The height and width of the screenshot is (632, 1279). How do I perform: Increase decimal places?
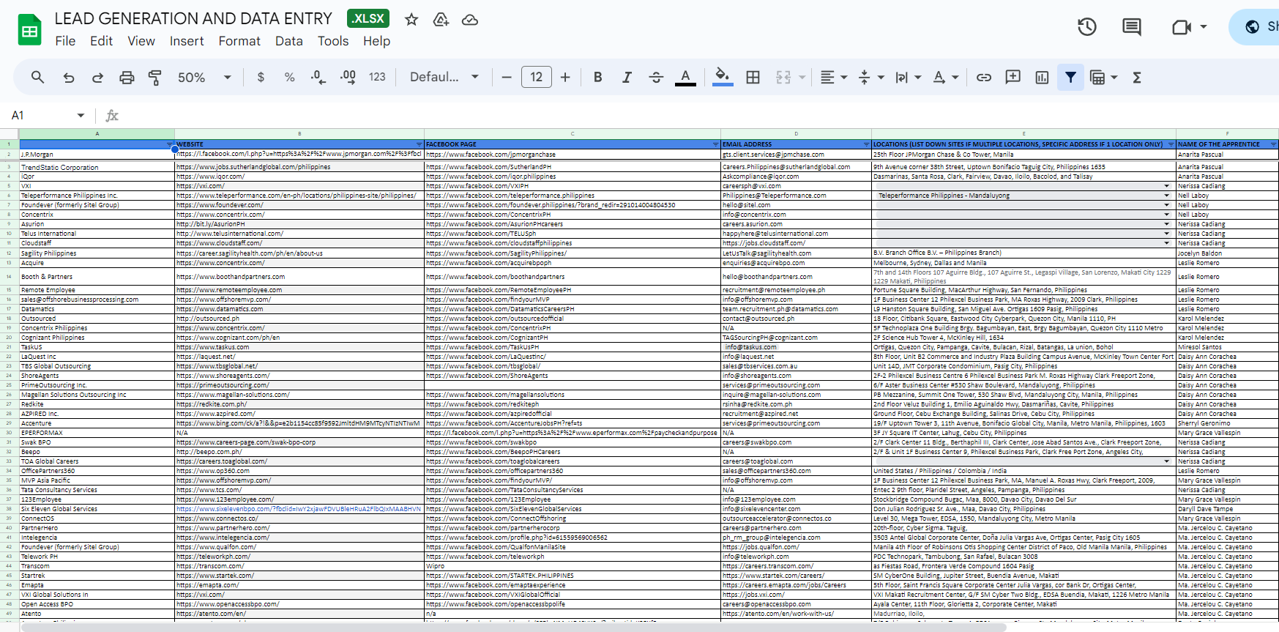[x=348, y=77]
